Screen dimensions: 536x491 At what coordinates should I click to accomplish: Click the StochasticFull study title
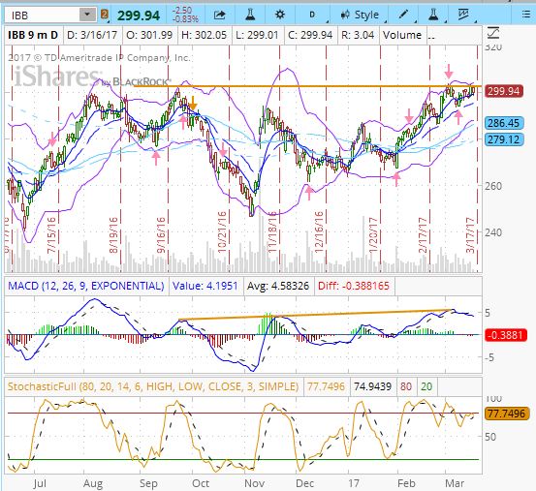click(x=153, y=386)
